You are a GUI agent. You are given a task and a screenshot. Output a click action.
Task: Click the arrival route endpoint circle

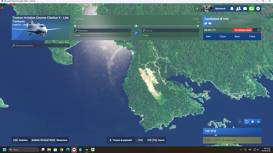coord(198,26)
